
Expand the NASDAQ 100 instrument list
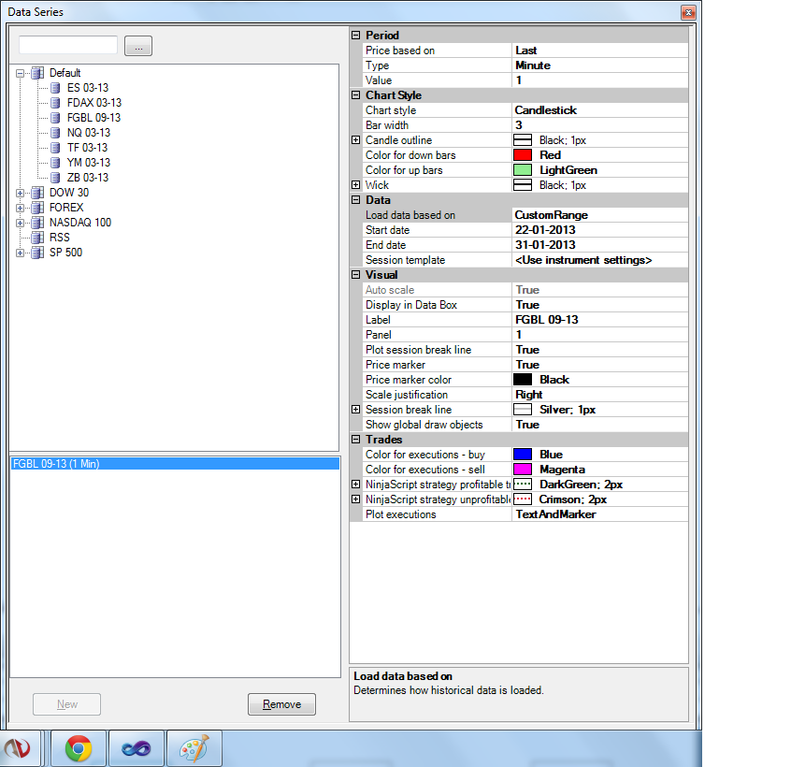click(x=21, y=223)
